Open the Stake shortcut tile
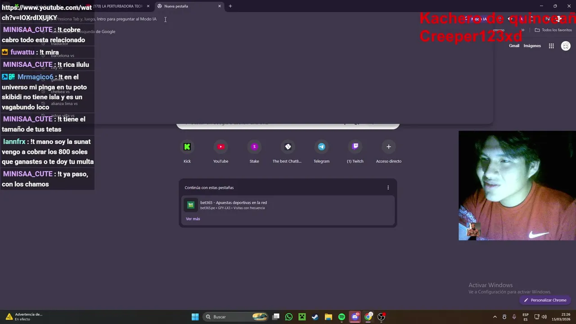 [x=254, y=152]
